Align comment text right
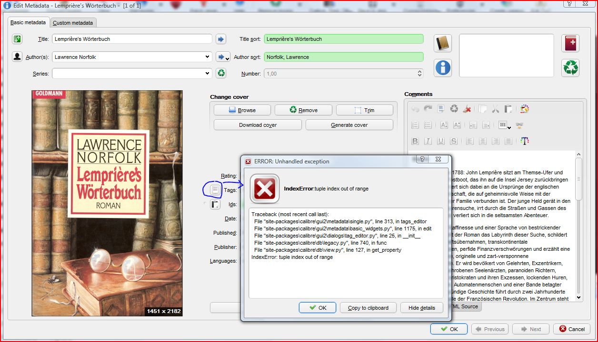 point(496,141)
